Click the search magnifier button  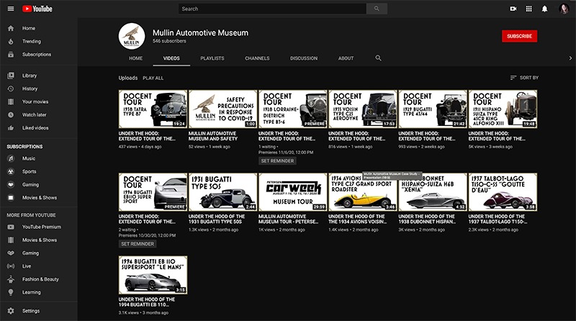(377, 9)
